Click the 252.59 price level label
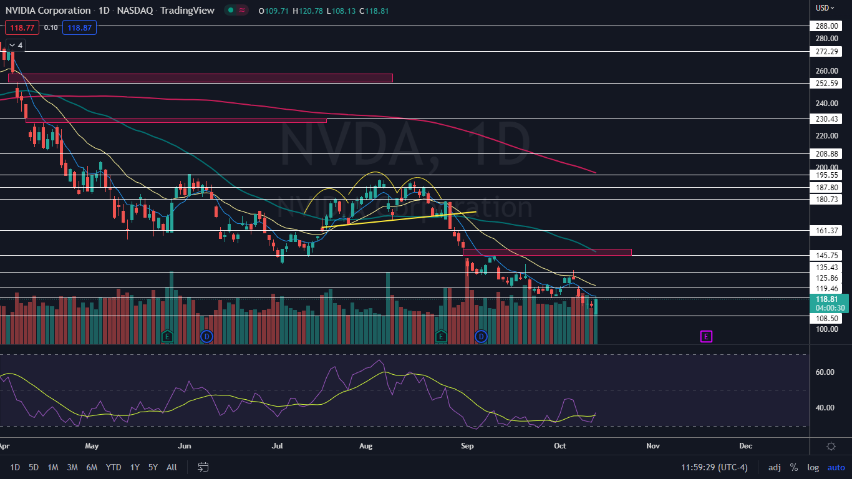The width and height of the screenshot is (852, 479). pos(826,83)
